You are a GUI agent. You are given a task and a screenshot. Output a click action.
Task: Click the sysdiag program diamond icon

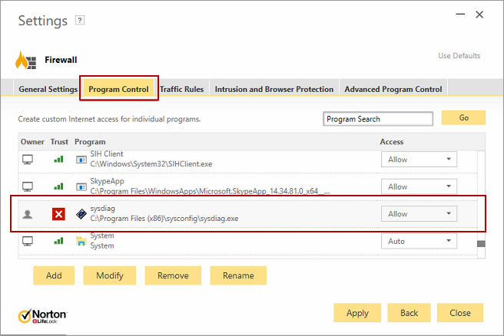[x=81, y=214]
